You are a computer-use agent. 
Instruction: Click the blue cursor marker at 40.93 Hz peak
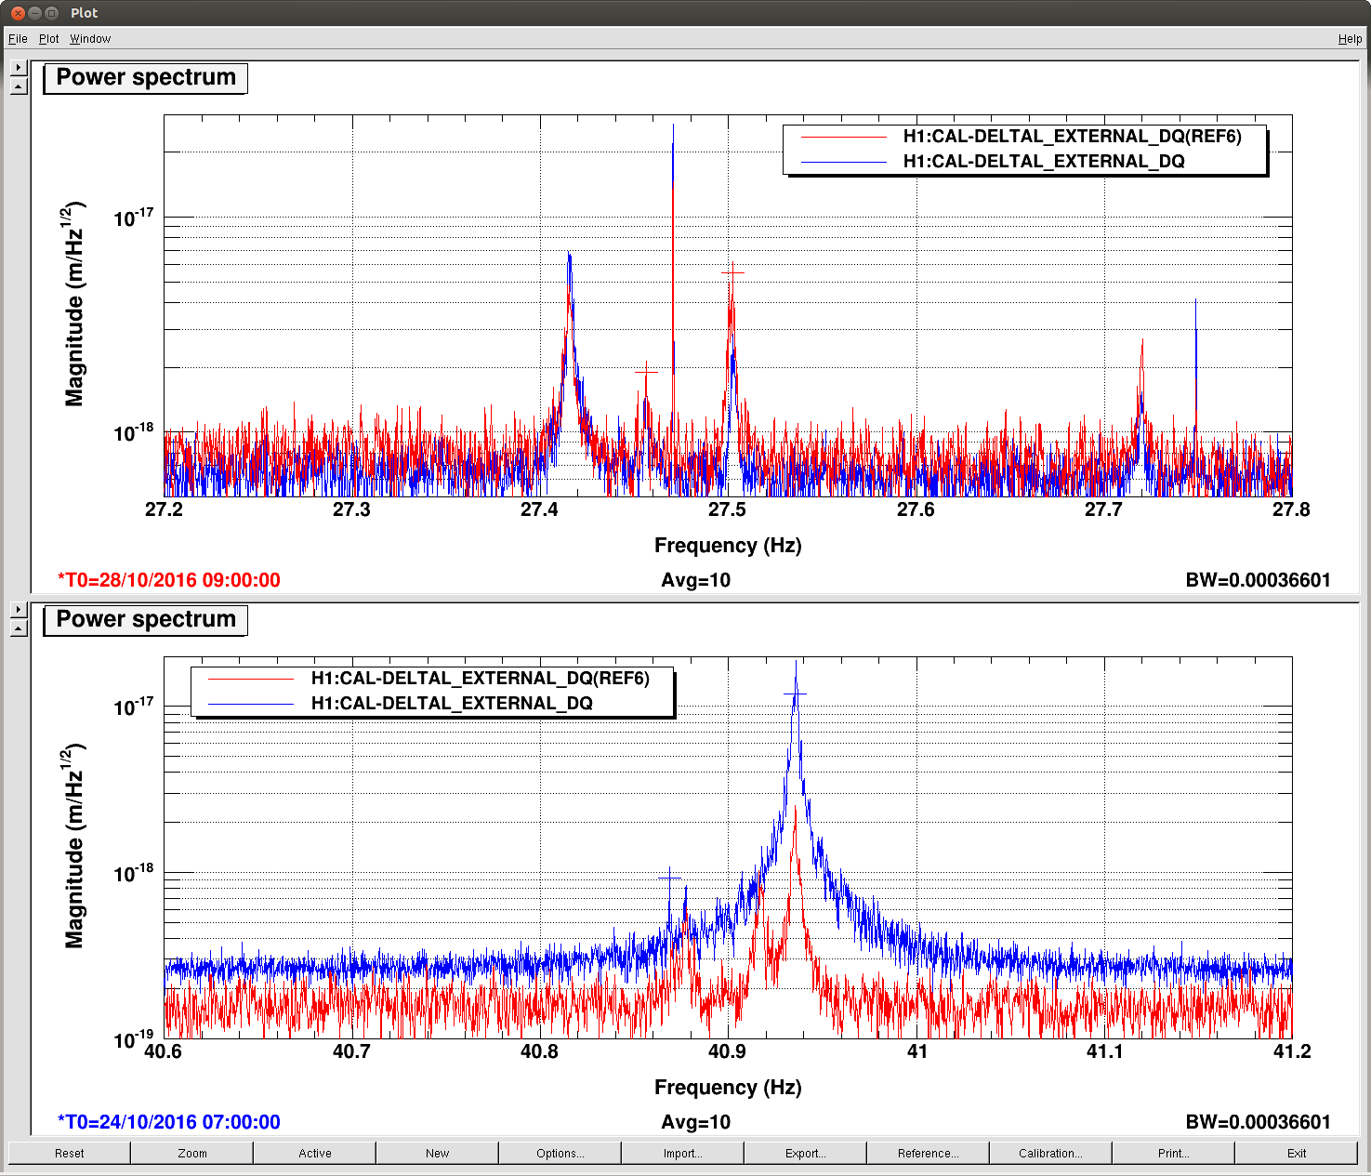tap(795, 694)
